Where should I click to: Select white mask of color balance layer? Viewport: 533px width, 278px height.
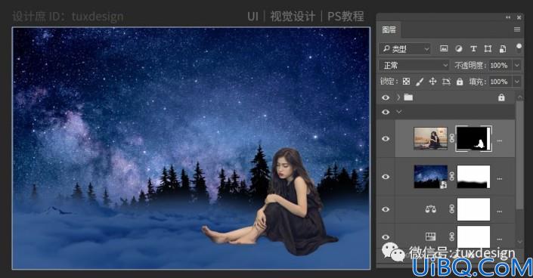(473, 209)
